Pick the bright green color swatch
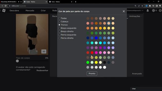162x91 pixels. pos(88,62)
